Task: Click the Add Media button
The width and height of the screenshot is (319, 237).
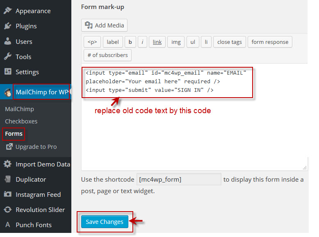Action: click(105, 25)
